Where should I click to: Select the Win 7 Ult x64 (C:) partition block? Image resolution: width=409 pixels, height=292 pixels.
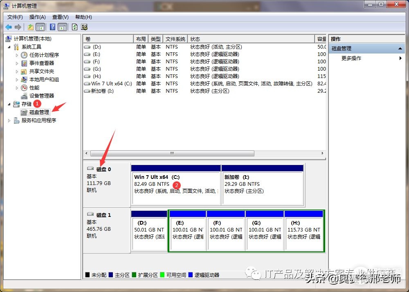pyautogui.click(x=176, y=185)
